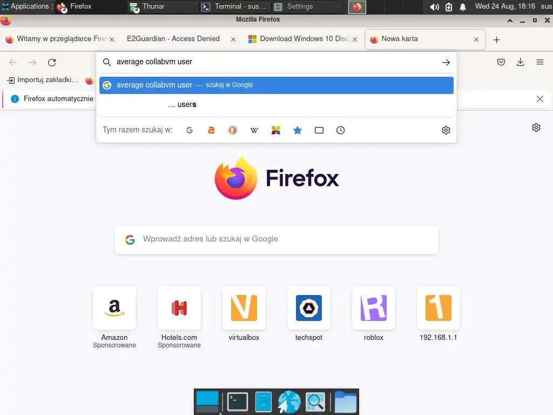Close the E2Guardian Access Denied tab
Screen dimensions: 553x415
point(233,39)
